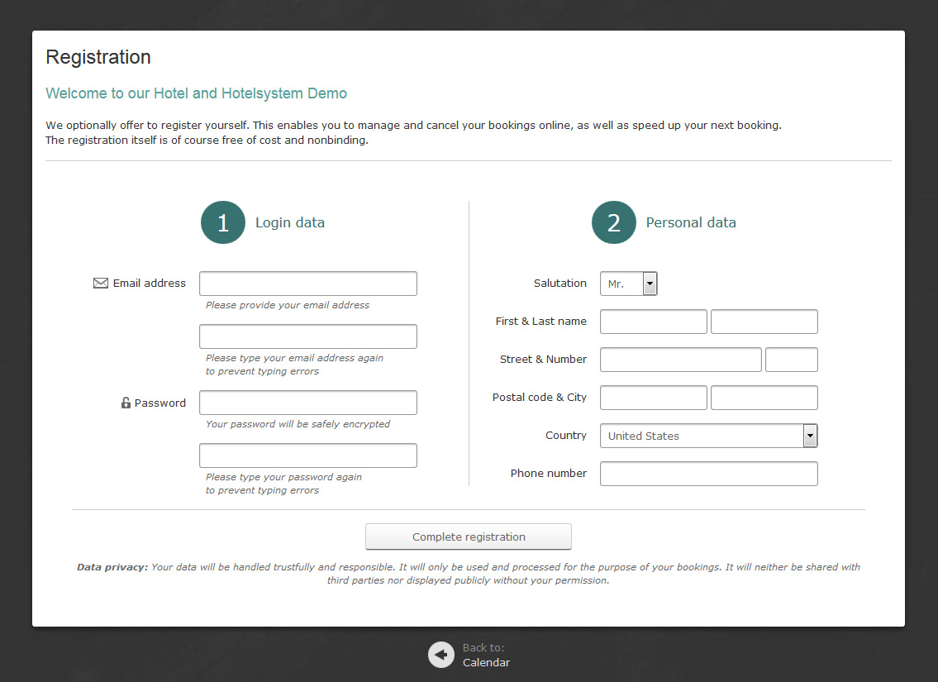
Task: Click the step 2 circle badge
Action: (614, 222)
